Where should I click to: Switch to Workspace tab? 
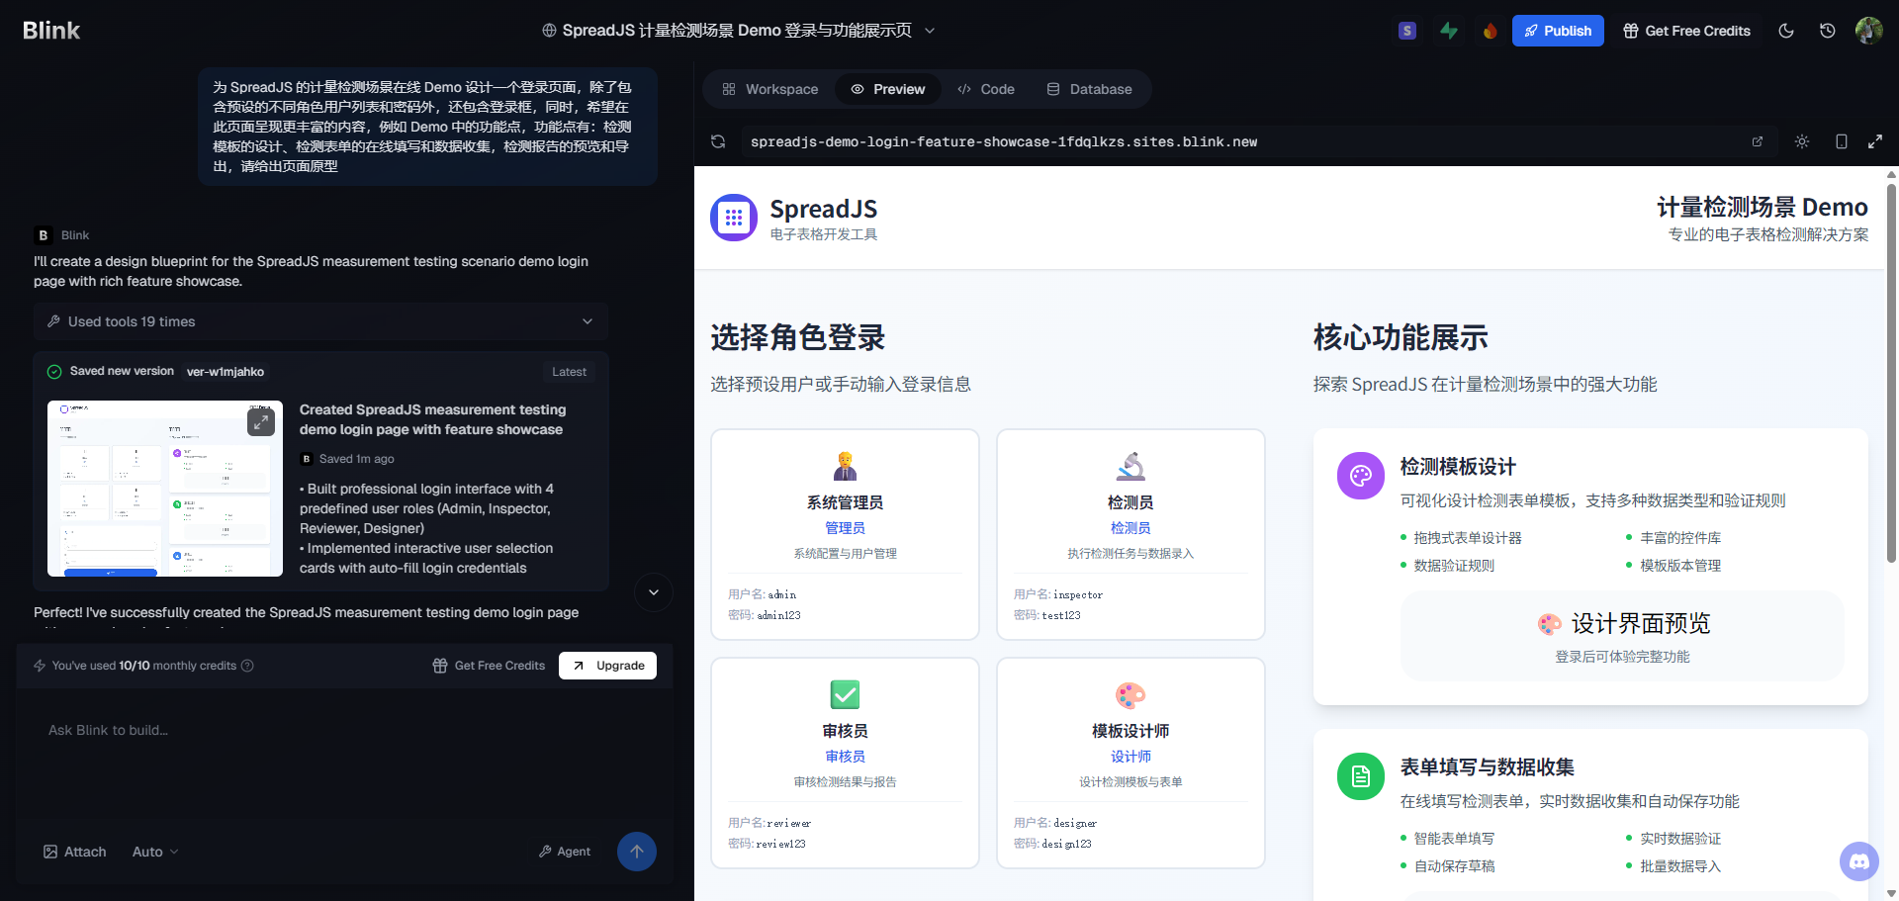point(770,89)
